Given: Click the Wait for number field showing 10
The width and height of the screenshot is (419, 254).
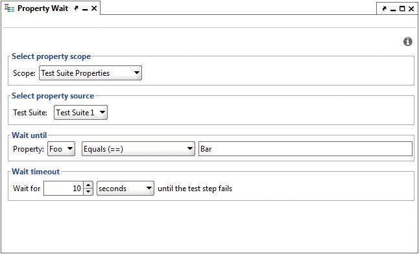Looking at the screenshot, I should click(x=64, y=189).
